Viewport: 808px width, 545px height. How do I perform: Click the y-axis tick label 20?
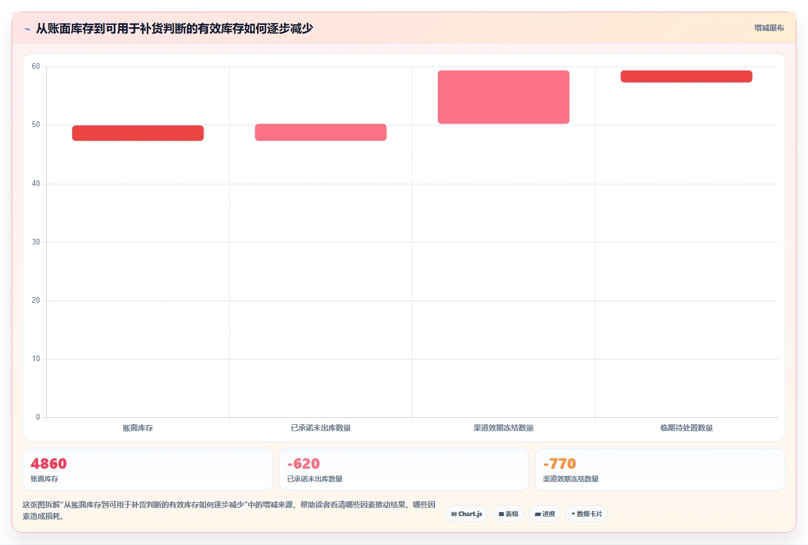(36, 301)
